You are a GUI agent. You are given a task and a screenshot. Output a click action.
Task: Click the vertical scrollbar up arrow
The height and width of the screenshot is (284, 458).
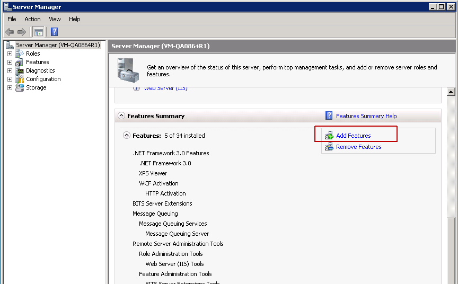click(451, 92)
